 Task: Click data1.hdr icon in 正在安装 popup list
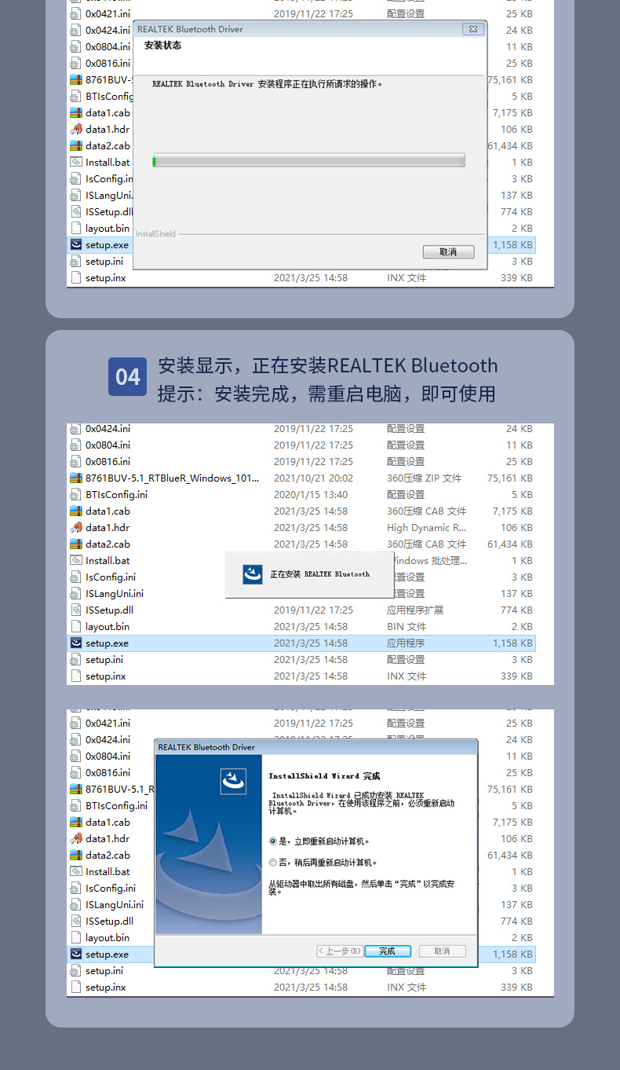coord(76,527)
